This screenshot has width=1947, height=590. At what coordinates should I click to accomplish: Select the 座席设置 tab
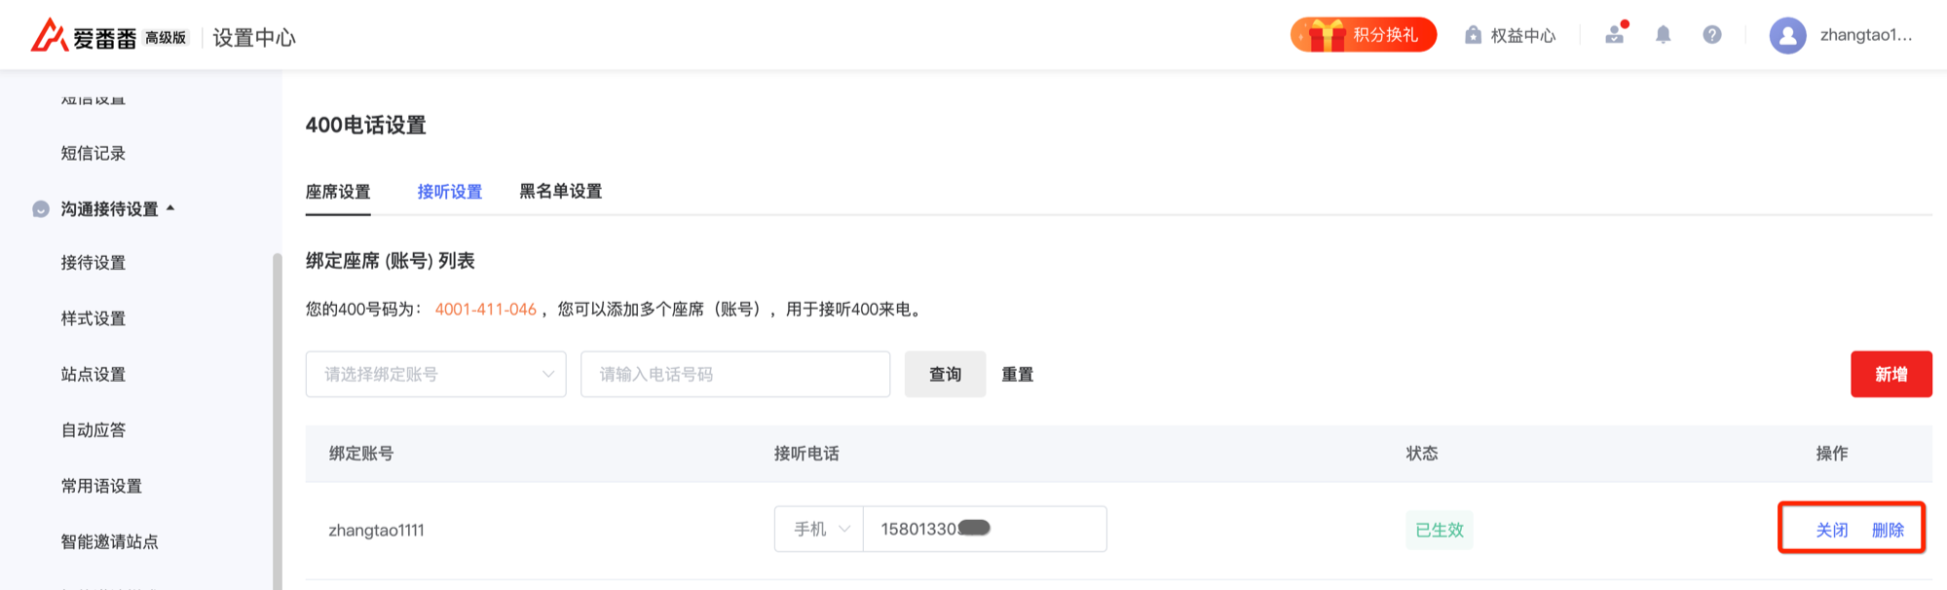point(338,192)
